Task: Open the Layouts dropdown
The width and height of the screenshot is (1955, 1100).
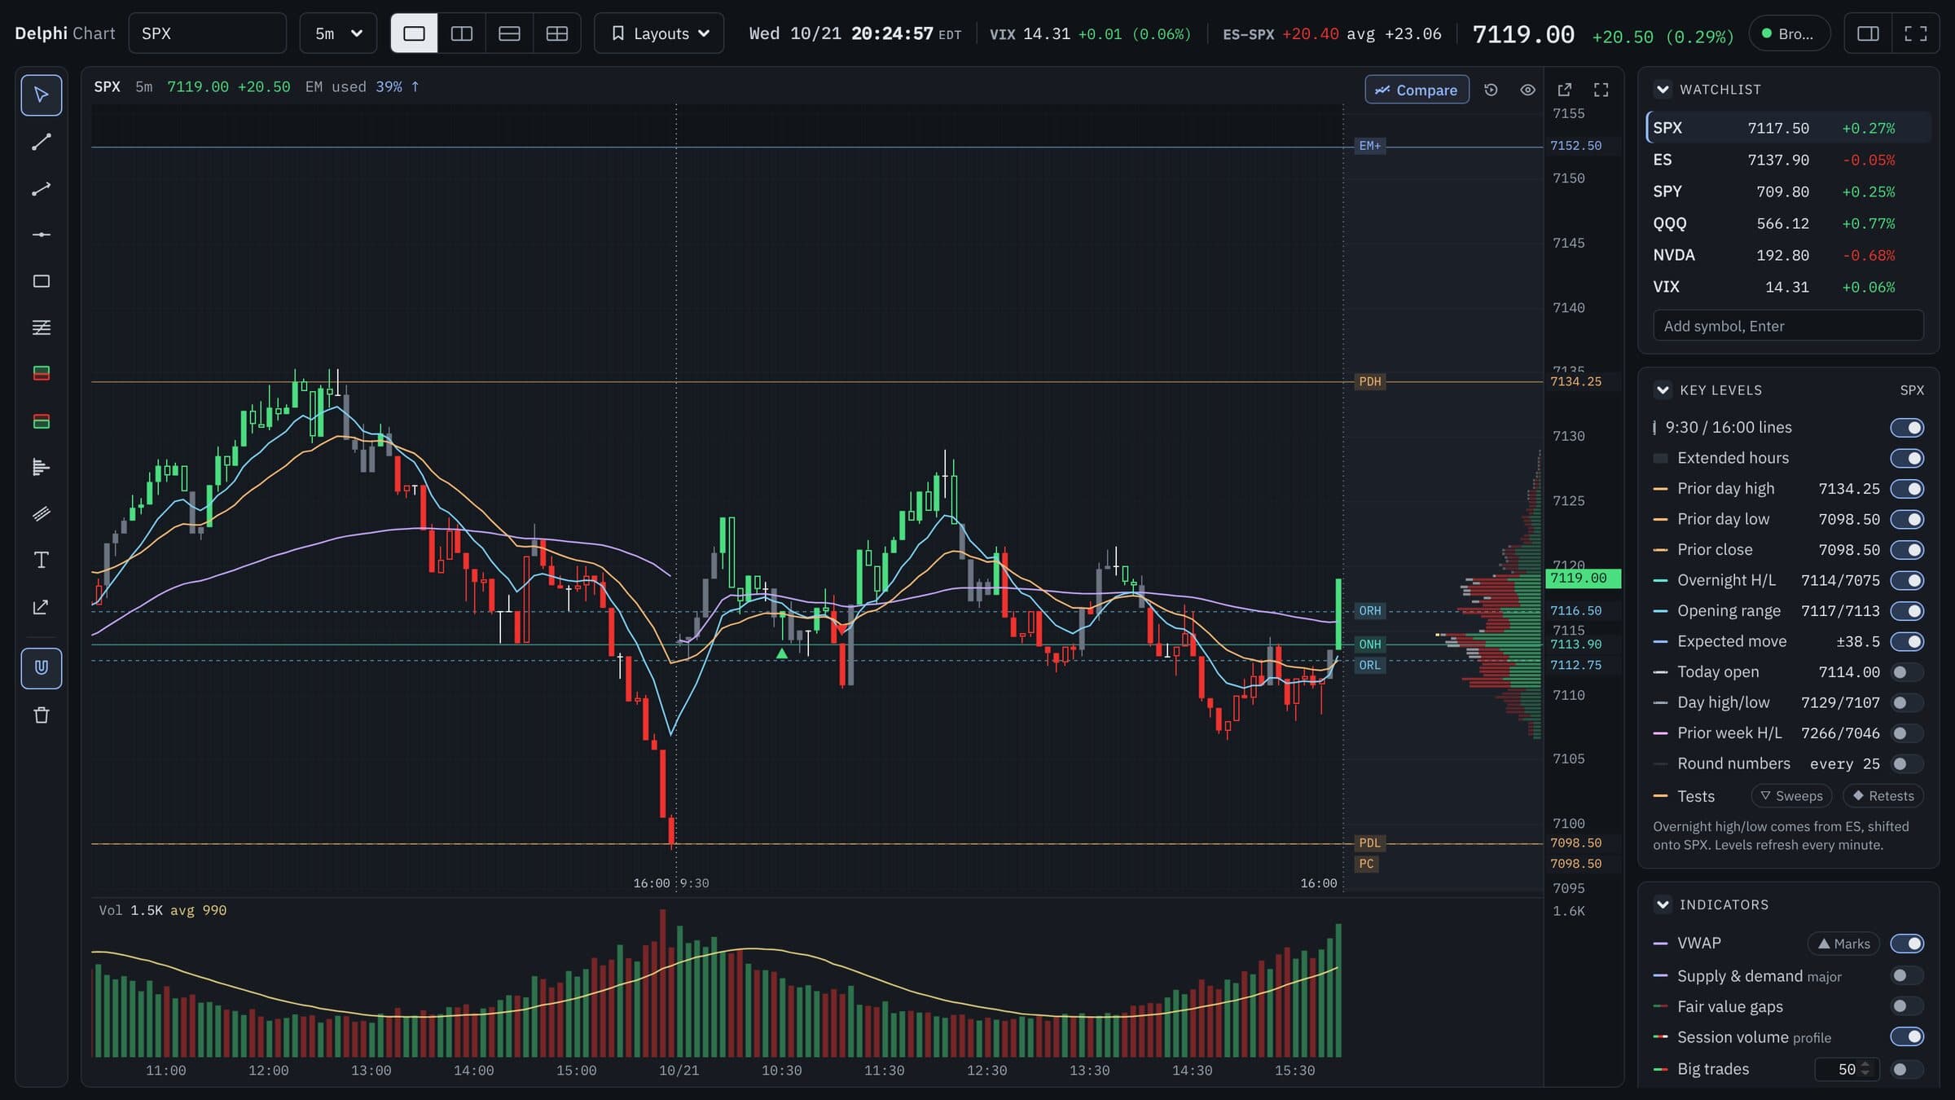Action: 659,33
